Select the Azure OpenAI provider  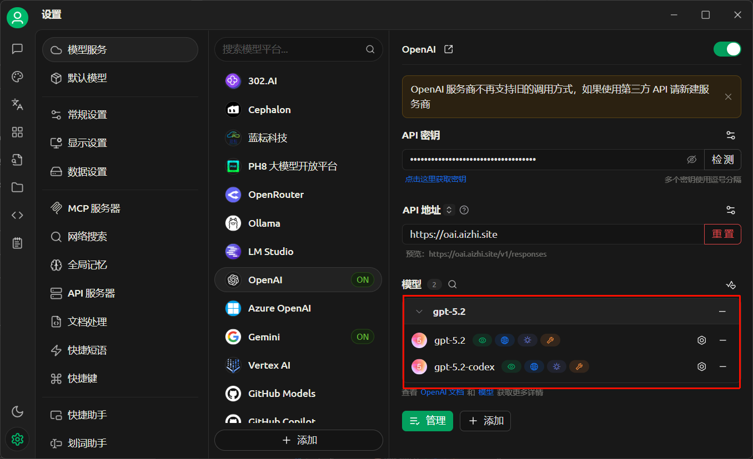point(298,308)
